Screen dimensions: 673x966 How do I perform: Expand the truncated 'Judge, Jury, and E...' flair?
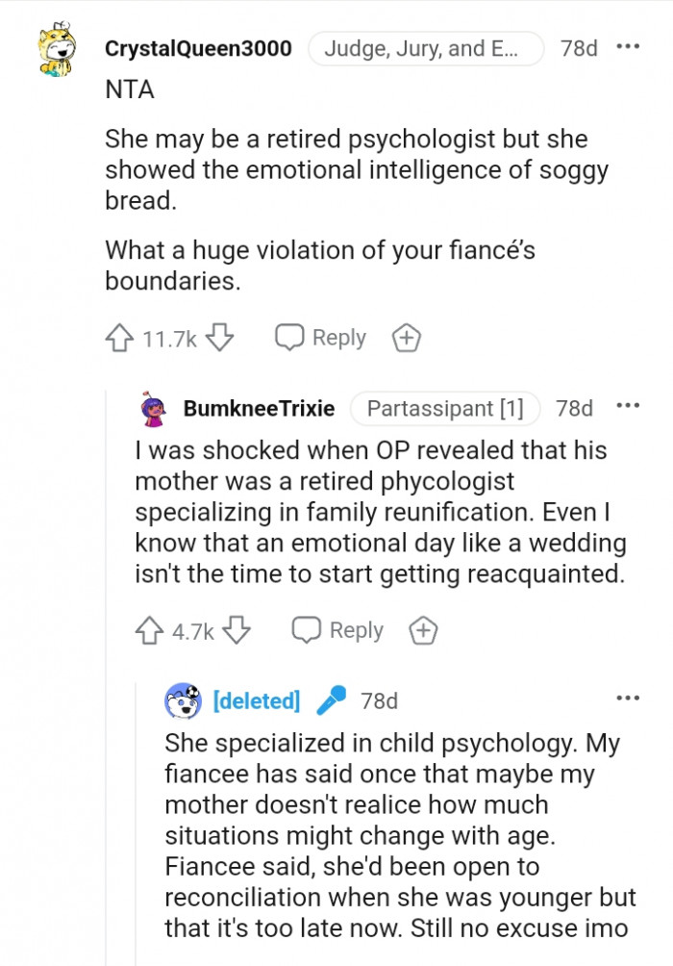click(426, 48)
